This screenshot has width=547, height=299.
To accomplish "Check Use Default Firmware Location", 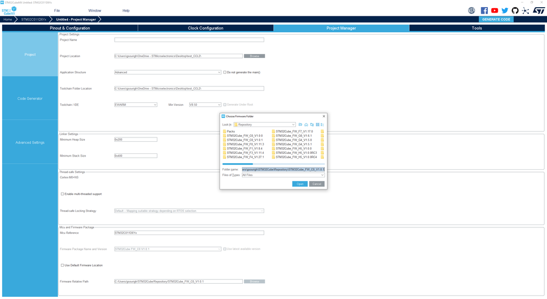I will pyautogui.click(x=62, y=265).
